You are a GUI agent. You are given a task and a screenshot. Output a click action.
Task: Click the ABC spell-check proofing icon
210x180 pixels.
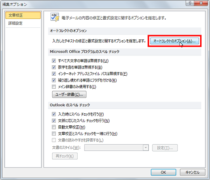(55, 17)
